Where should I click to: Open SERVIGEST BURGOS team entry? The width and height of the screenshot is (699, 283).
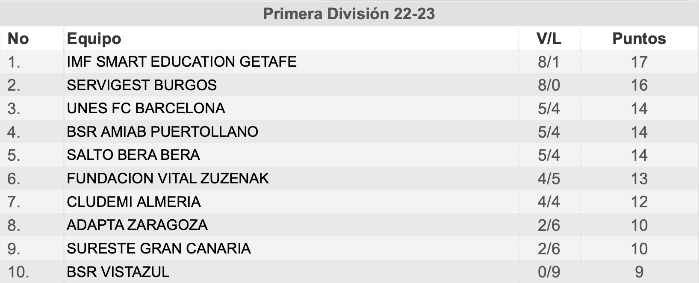pyautogui.click(x=142, y=85)
